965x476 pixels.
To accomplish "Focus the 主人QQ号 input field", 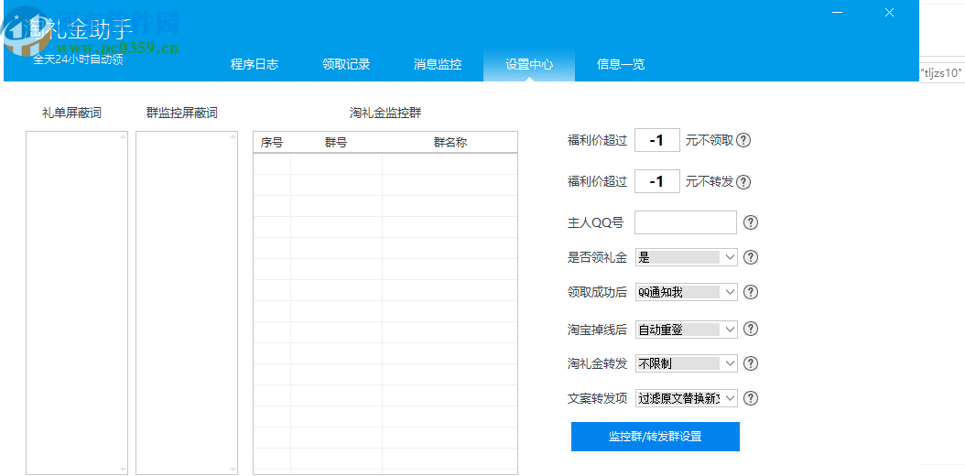I will pyautogui.click(x=686, y=222).
